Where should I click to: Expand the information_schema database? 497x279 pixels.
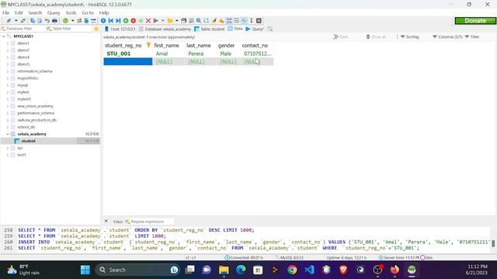[8, 71]
